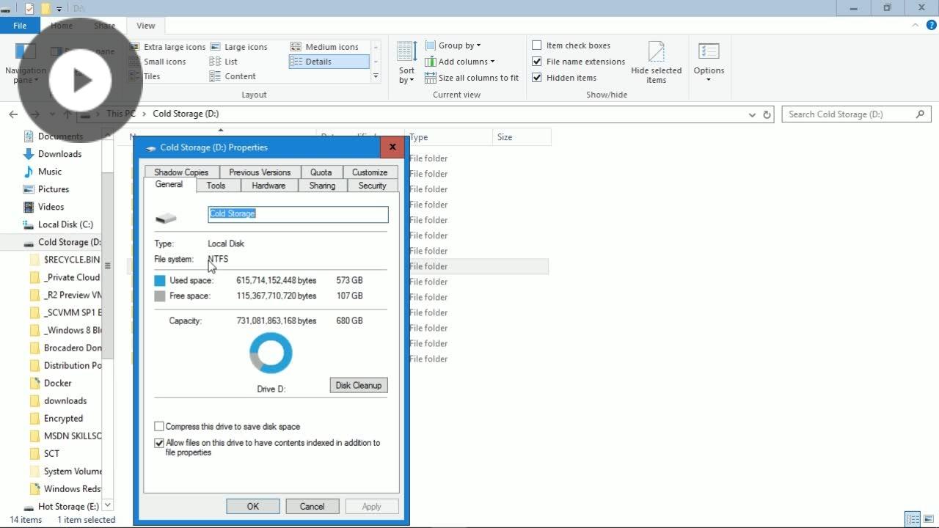The width and height of the screenshot is (939, 528).
Task: Click the blue Used space swatch
Action: click(x=160, y=280)
